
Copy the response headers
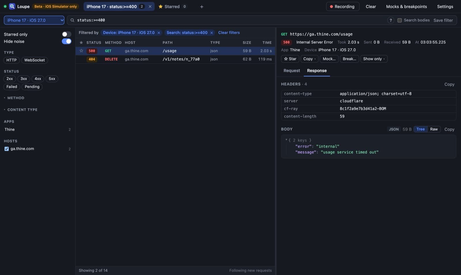tap(449, 84)
